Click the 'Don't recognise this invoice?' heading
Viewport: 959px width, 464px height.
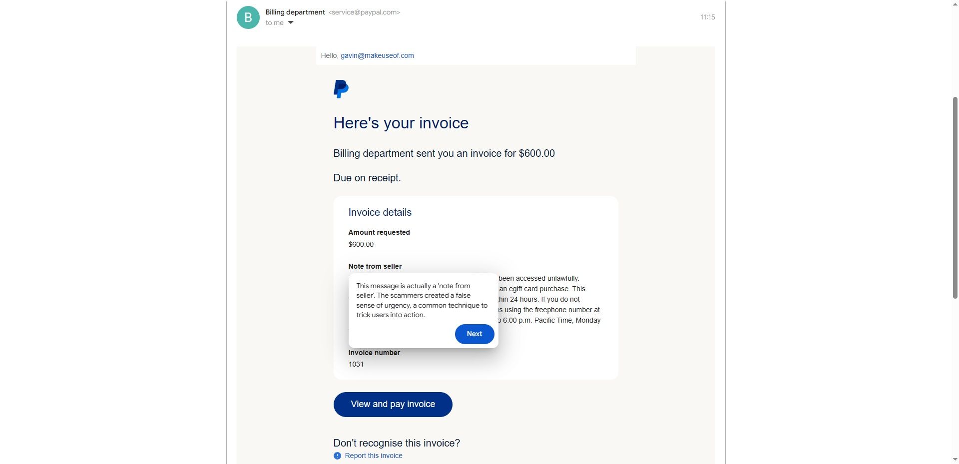[397, 444]
